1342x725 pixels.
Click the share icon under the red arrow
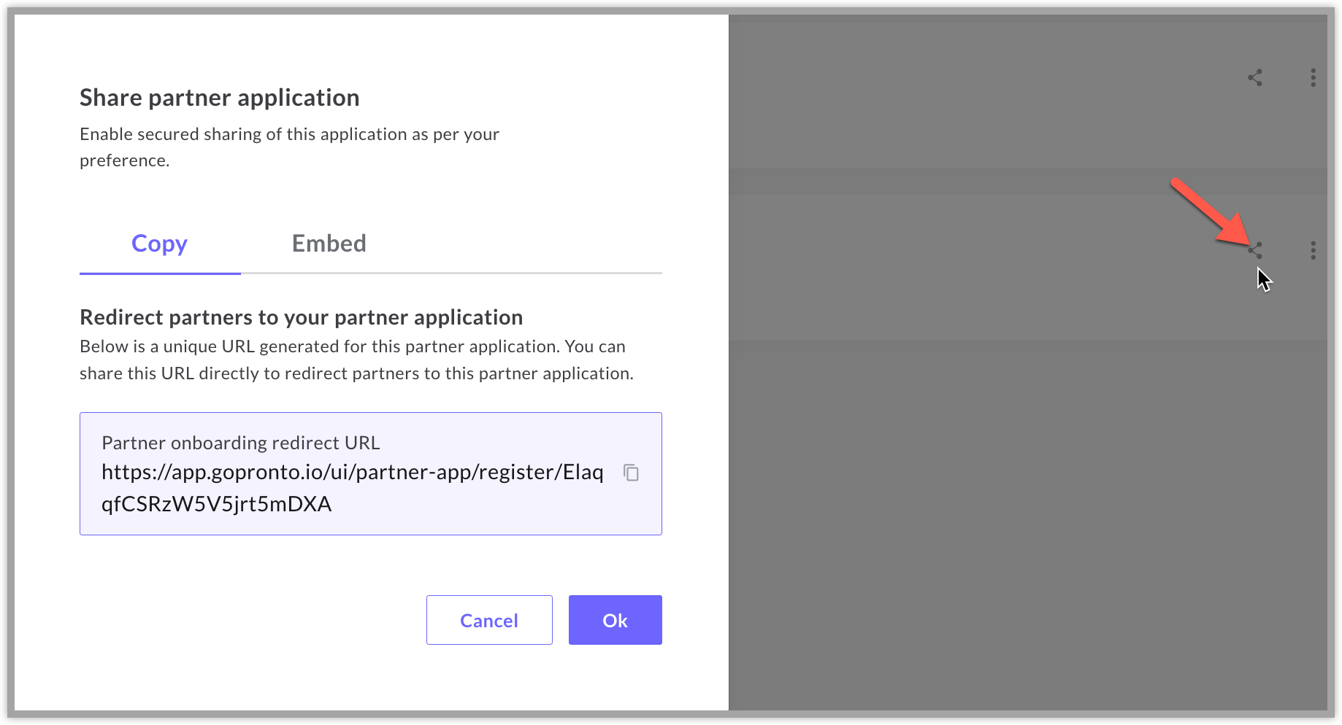click(1254, 250)
